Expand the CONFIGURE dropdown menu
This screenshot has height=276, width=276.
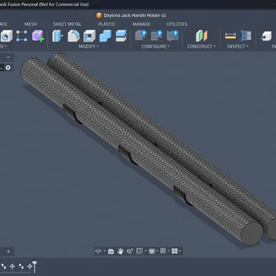coord(155,46)
